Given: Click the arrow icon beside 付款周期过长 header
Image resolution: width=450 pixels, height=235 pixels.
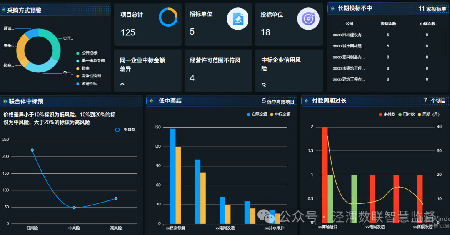Looking at the screenshot, I should coord(306,101).
